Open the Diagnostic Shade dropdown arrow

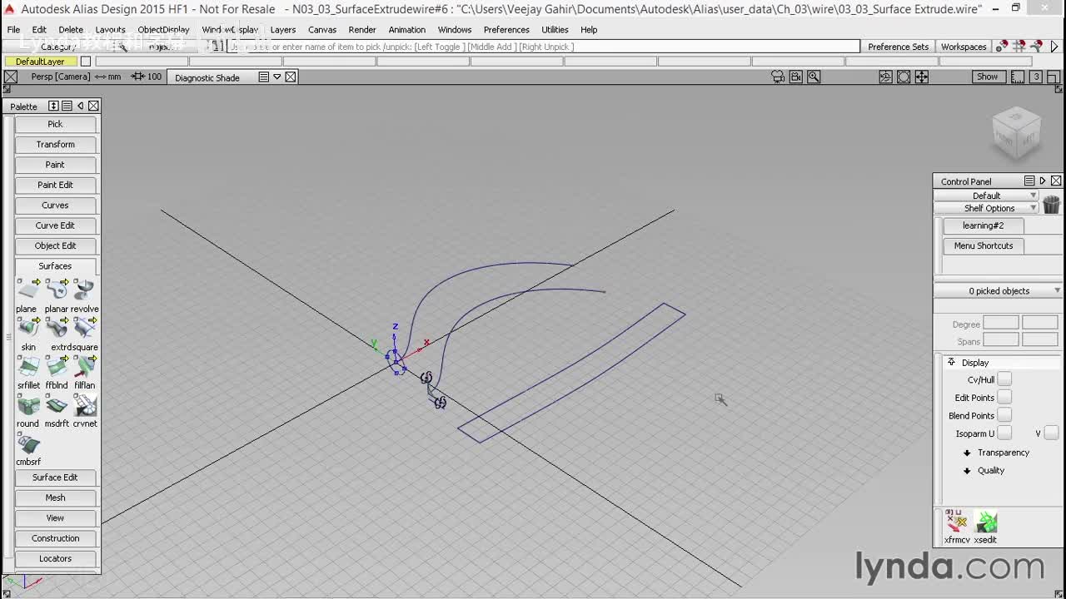pyautogui.click(x=277, y=77)
